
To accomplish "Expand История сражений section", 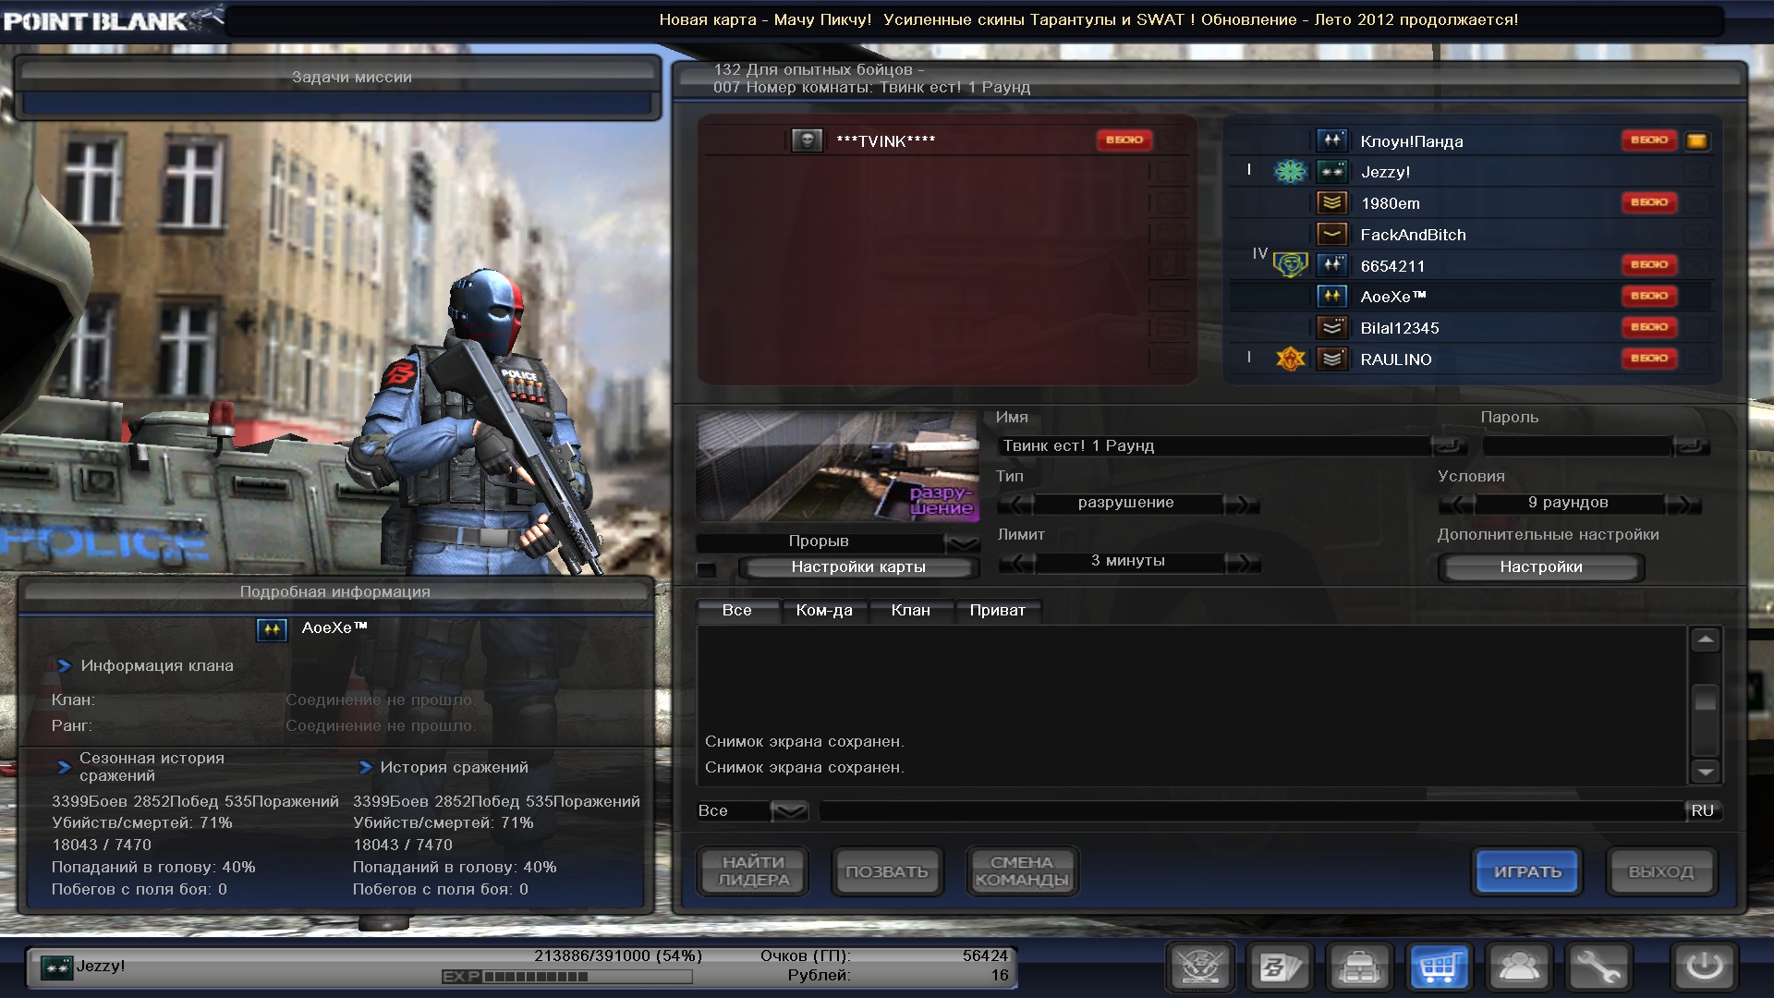I will pyautogui.click(x=364, y=767).
